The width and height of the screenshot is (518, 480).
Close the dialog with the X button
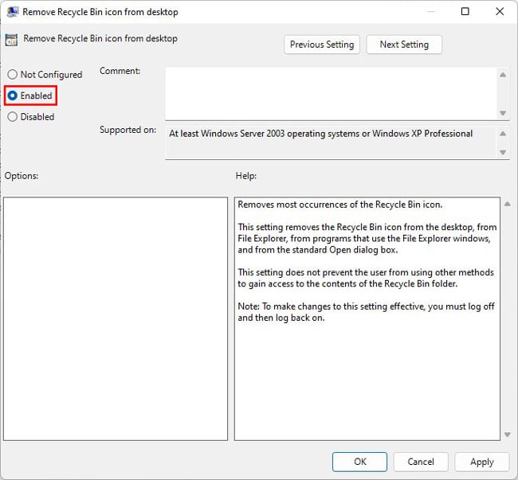click(500, 12)
